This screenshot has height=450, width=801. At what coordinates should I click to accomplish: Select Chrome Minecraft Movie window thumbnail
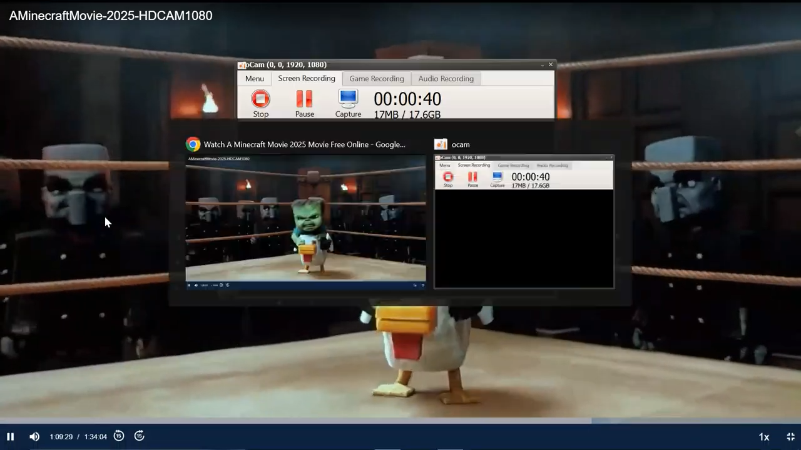[x=306, y=222]
